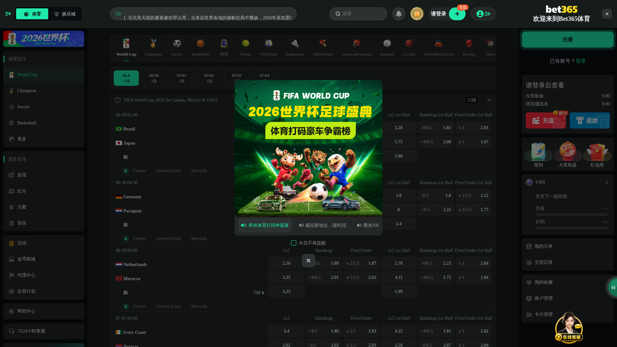The height and width of the screenshot is (347, 617).
Task: Check the 今日不再提醒 checkbox
Action: click(x=293, y=243)
